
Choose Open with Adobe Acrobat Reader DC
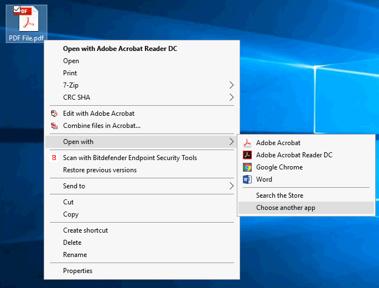(x=142, y=49)
